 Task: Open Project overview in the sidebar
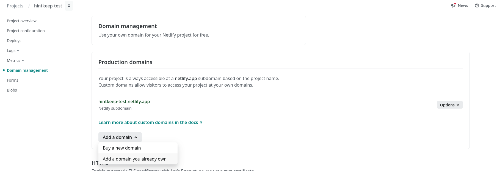click(22, 21)
